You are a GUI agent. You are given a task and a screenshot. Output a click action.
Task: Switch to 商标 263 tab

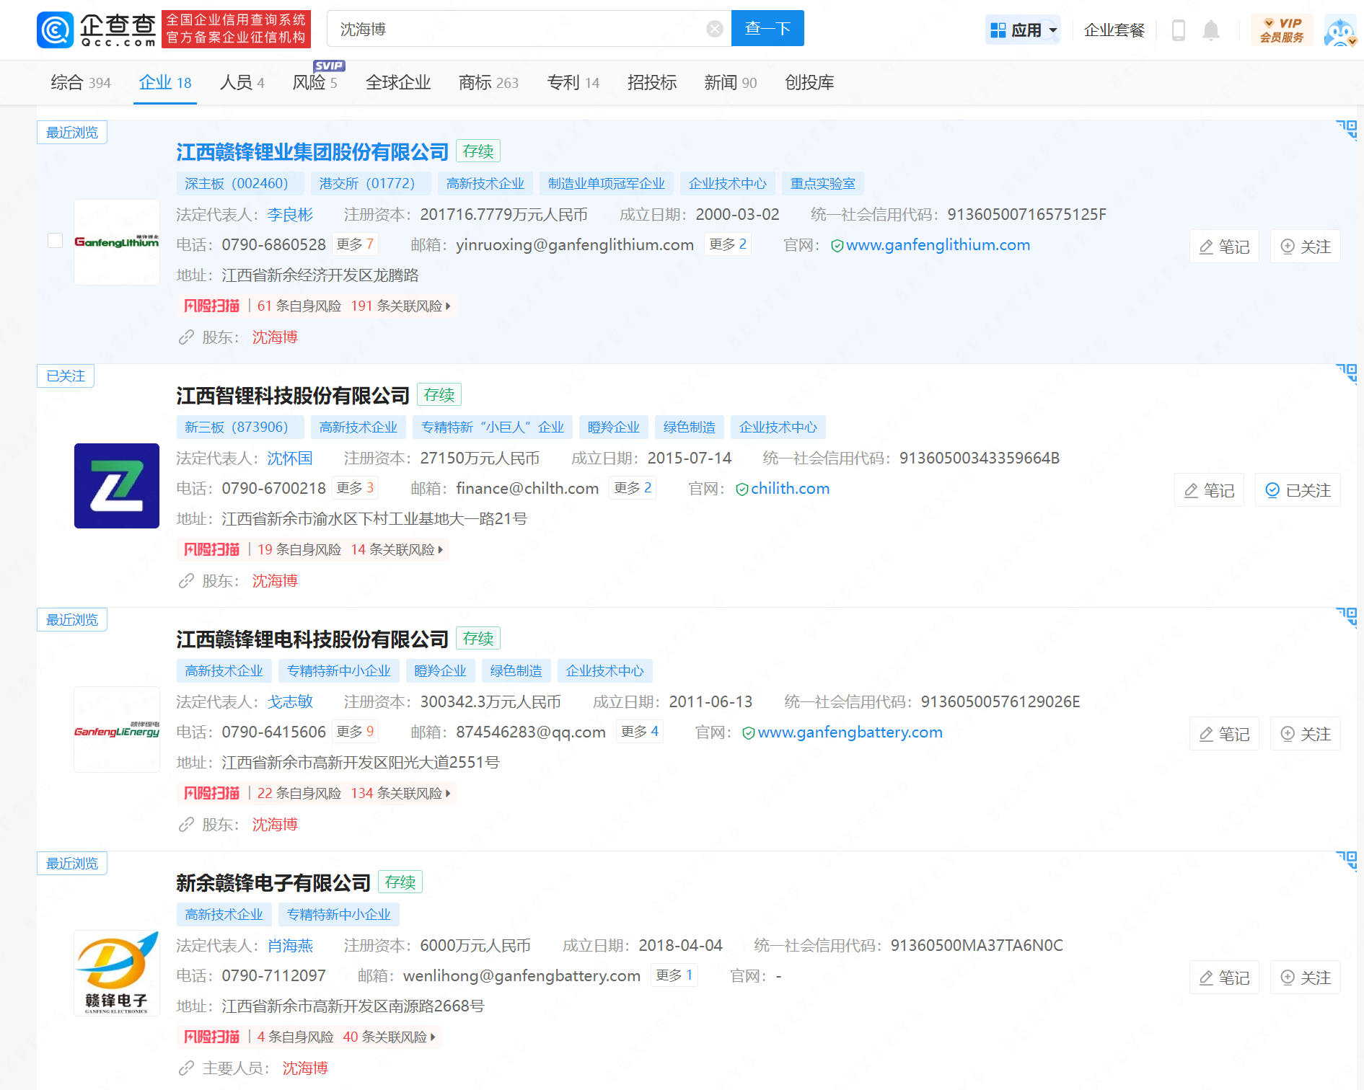click(489, 83)
